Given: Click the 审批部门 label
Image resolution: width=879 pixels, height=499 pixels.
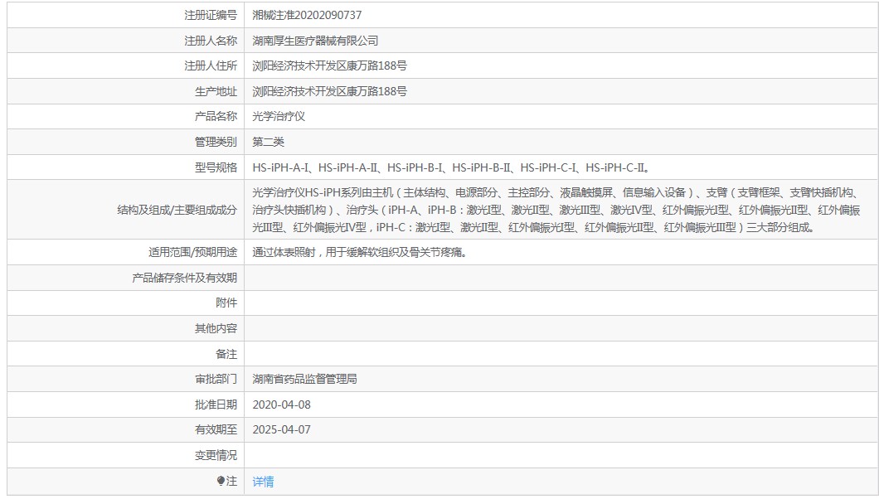Looking at the screenshot, I should pos(216,379).
